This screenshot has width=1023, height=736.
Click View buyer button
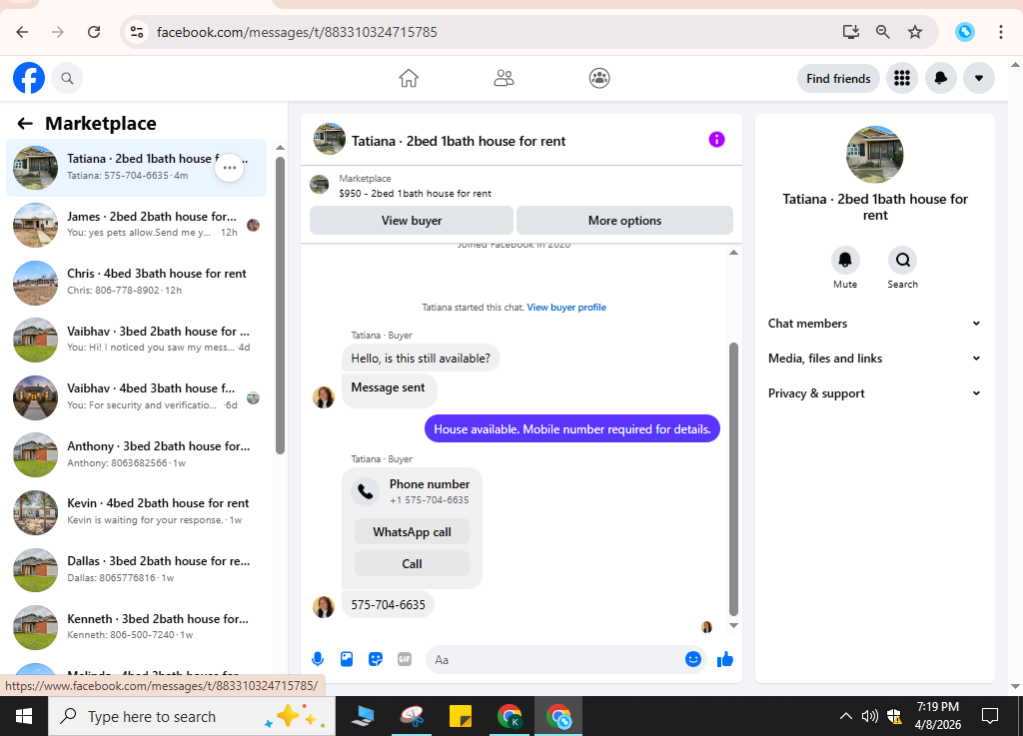(412, 221)
